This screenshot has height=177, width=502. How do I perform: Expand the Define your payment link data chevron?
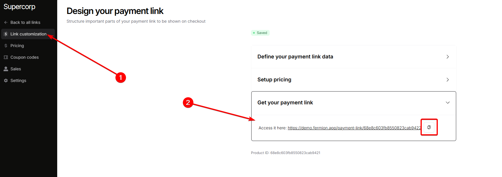coord(447,57)
